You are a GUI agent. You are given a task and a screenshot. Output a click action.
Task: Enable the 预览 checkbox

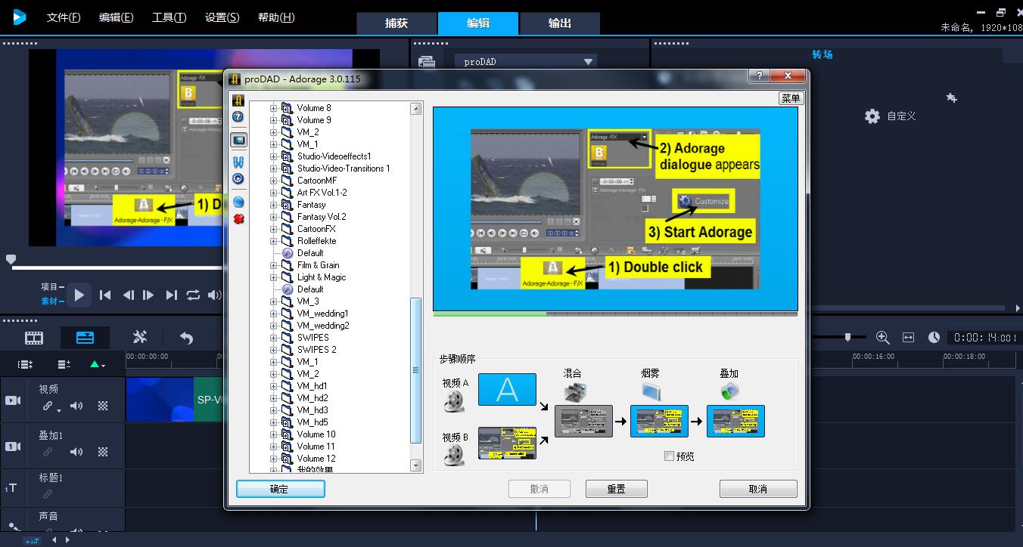click(x=669, y=456)
